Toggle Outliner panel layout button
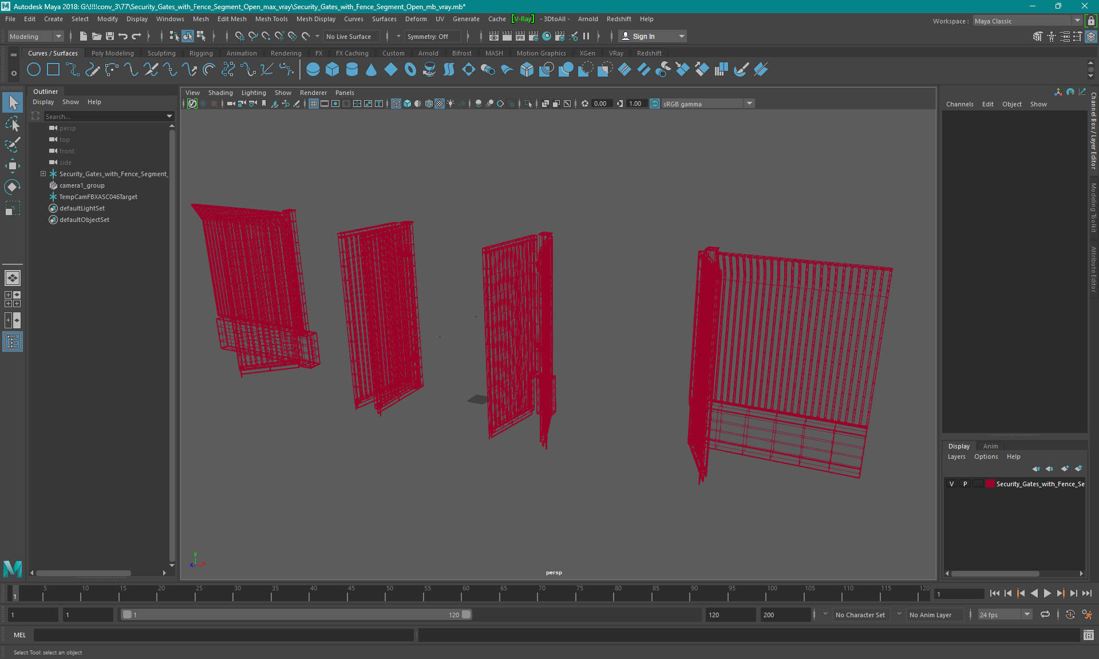Screen dimensions: 1099x659 pos(13,342)
